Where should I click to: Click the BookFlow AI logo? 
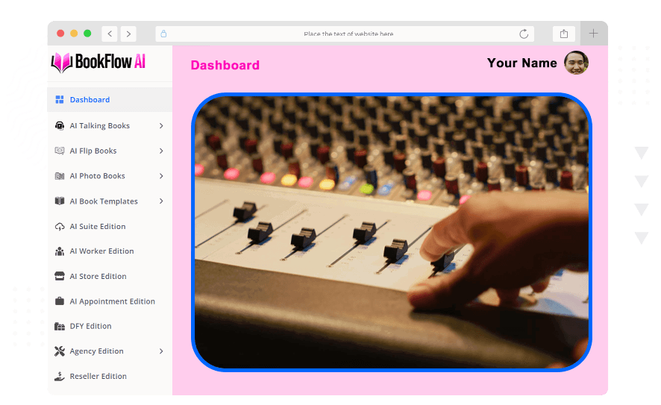click(98, 63)
